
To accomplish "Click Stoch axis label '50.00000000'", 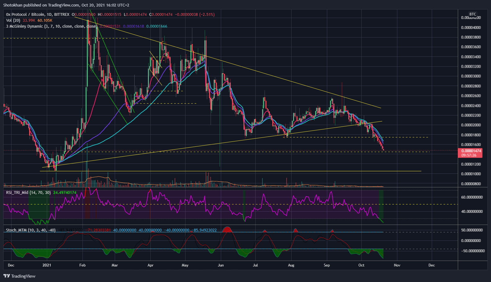I will pyautogui.click(x=472, y=230).
